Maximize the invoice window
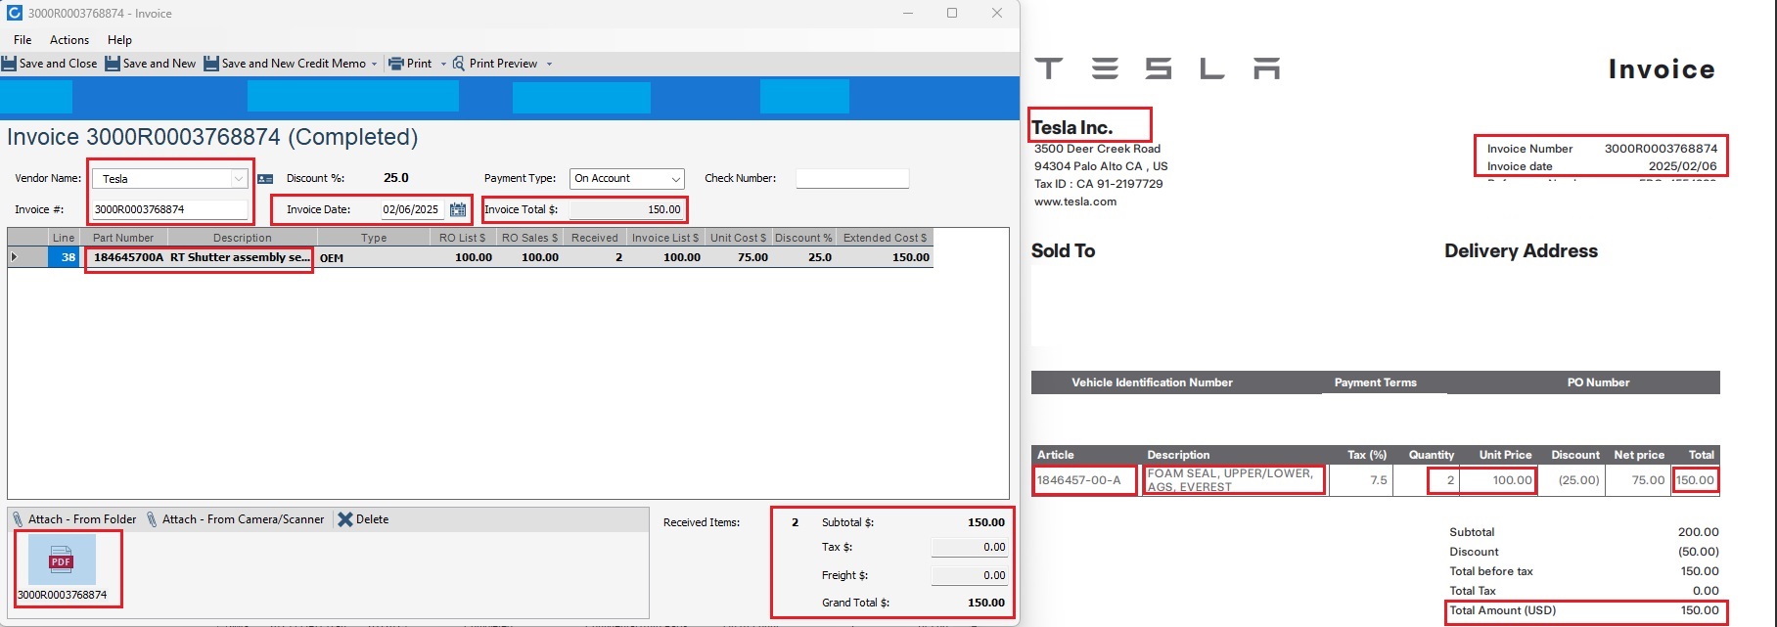The width and height of the screenshot is (1777, 627). pyautogui.click(x=952, y=13)
